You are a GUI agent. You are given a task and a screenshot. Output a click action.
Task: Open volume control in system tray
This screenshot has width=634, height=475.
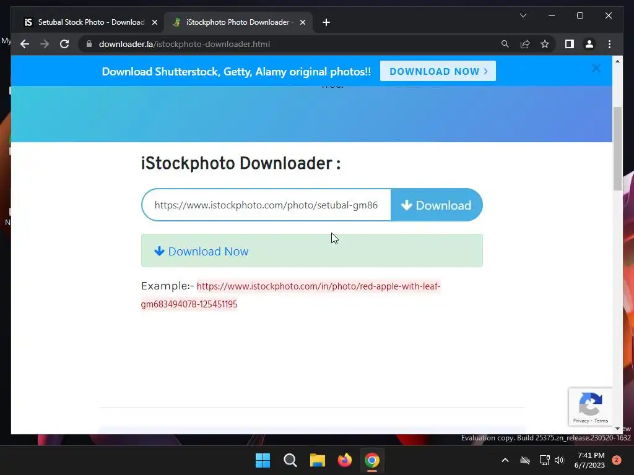coord(559,460)
